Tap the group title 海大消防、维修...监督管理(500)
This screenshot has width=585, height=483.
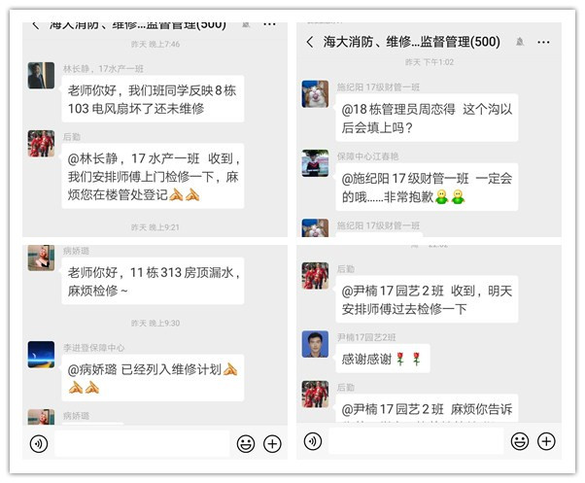(411, 42)
